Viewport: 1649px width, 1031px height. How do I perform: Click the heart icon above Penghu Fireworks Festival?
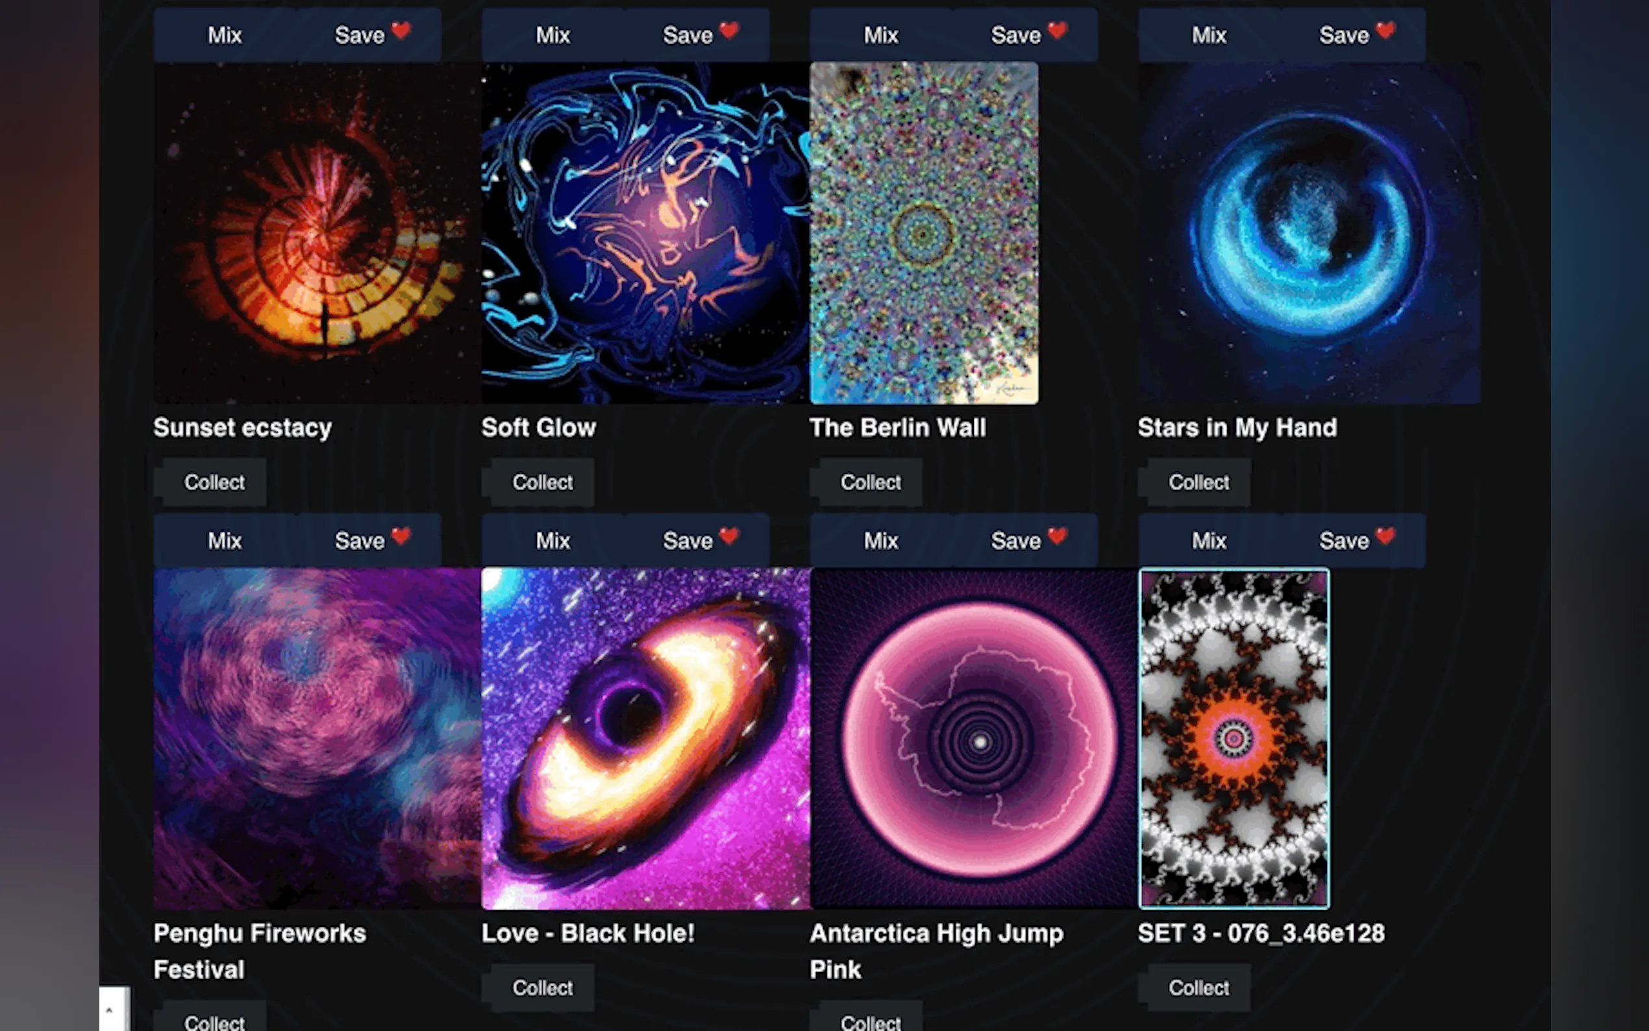pyautogui.click(x=401, y=537)
